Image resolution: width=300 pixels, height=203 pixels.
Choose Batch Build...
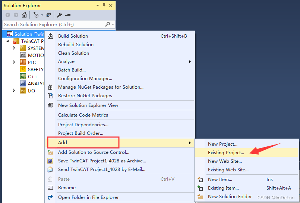[120, 70]
